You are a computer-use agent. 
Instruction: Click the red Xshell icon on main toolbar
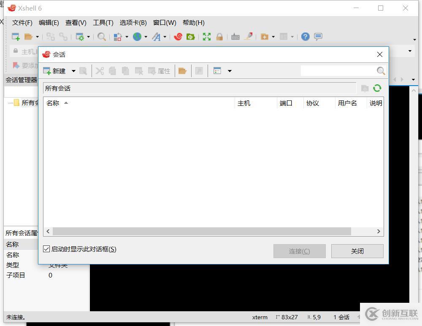(178, 37)
